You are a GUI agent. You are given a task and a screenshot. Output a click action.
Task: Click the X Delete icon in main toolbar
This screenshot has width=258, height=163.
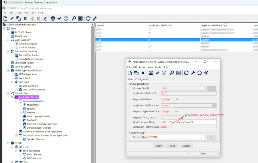[x=25, y=19]
